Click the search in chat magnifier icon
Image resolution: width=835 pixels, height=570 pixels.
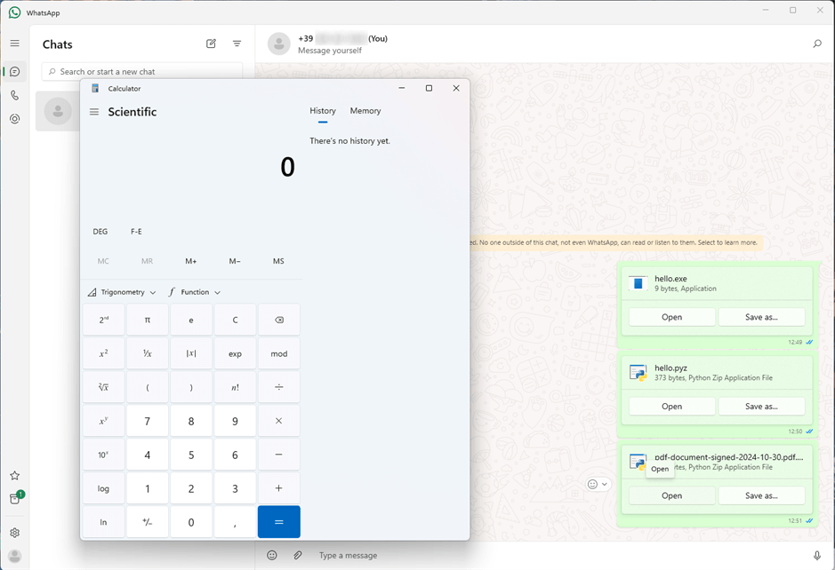pos(817,44)
